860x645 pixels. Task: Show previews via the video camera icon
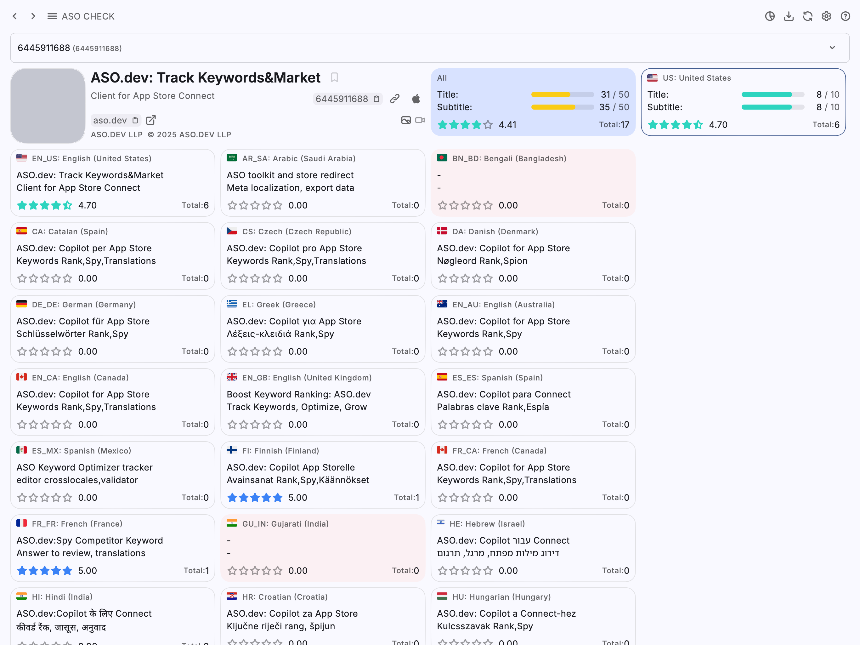(420, 120)
